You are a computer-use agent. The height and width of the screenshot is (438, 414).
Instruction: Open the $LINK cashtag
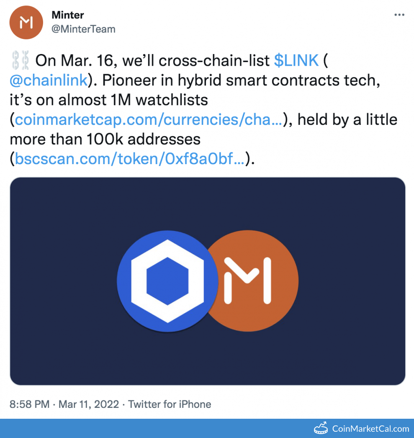click(296, 61)
